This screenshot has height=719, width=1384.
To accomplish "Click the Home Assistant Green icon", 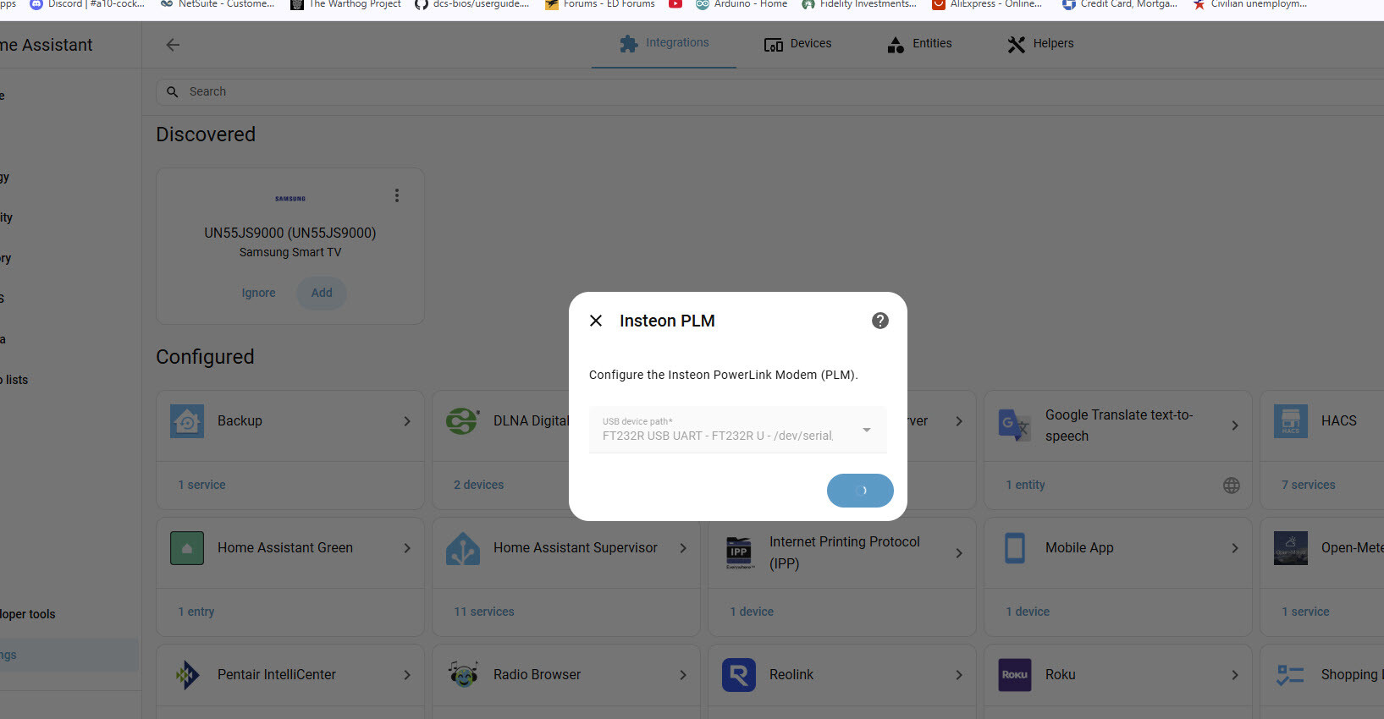I will (187, 548).
